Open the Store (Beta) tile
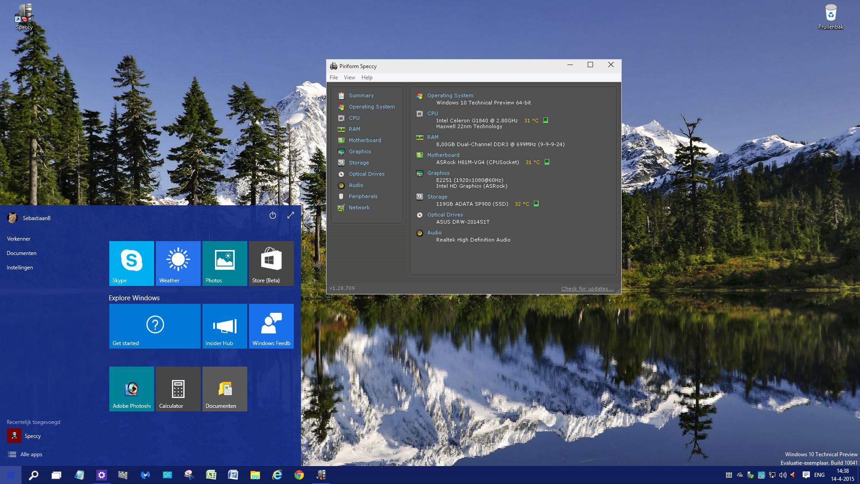This screenshot has height=484, width=860. point(271,264)
